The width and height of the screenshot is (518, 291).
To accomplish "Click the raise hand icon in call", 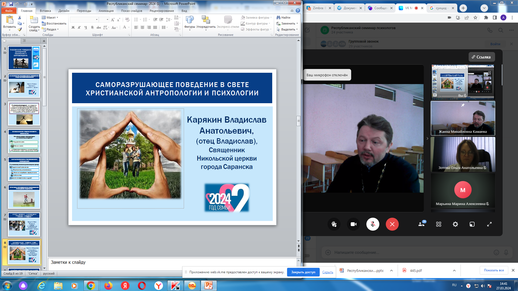I will click(334, 224).
